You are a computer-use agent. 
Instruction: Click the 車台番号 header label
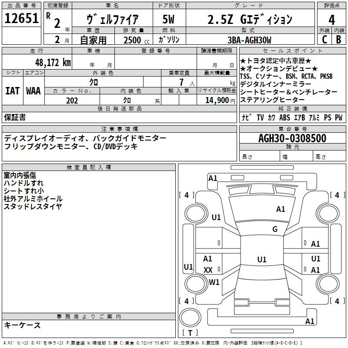[x=292, y=129]
